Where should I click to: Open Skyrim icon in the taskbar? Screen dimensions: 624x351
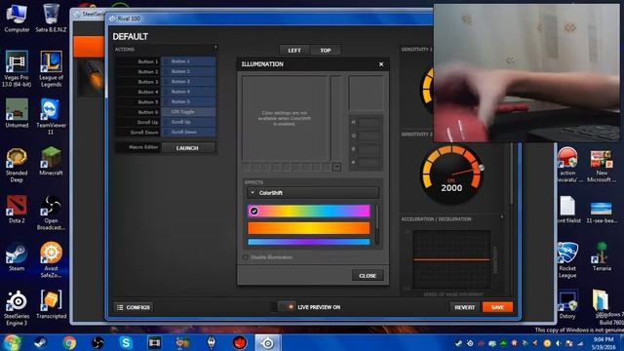212,342
